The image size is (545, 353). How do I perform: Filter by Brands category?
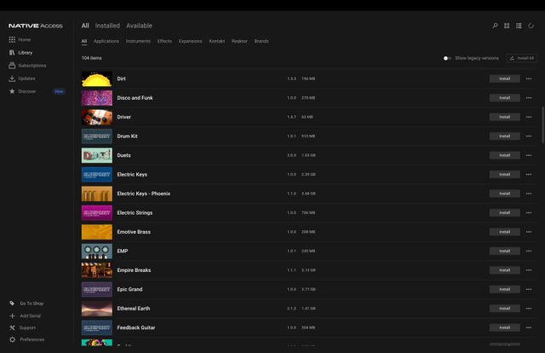tap(261, 41)
